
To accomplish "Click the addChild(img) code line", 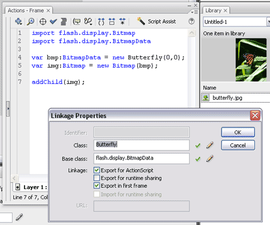I will pos(58,82).
